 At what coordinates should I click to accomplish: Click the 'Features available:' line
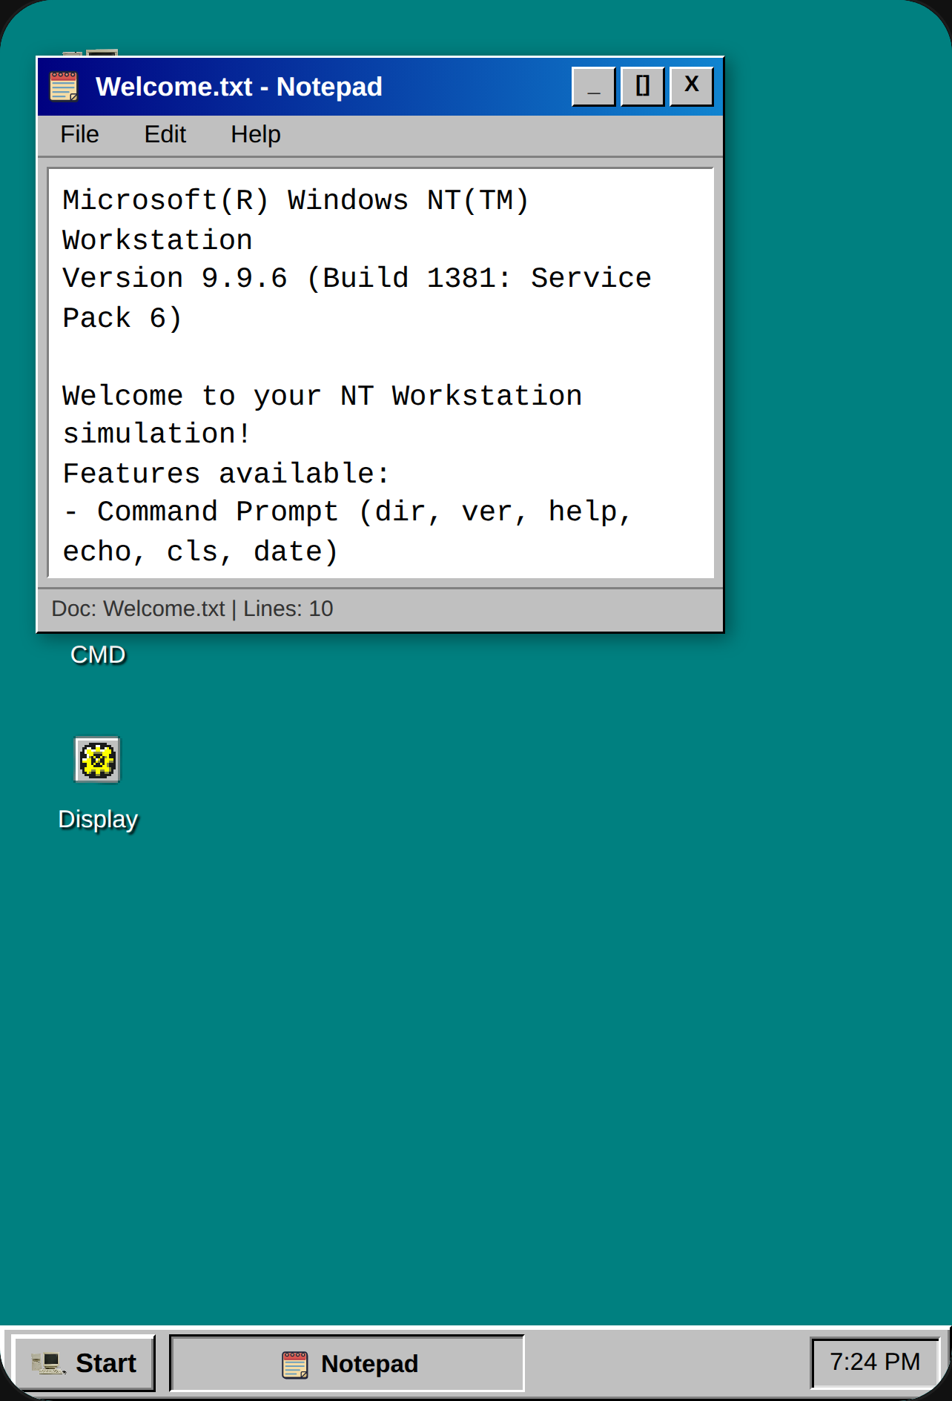[226, 474]
